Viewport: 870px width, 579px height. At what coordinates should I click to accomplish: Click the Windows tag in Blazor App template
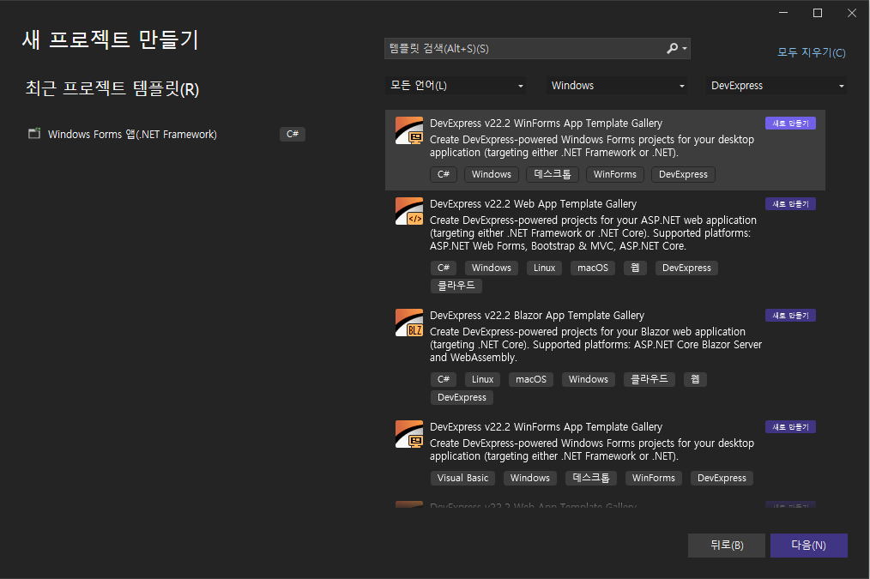[588, 379]
